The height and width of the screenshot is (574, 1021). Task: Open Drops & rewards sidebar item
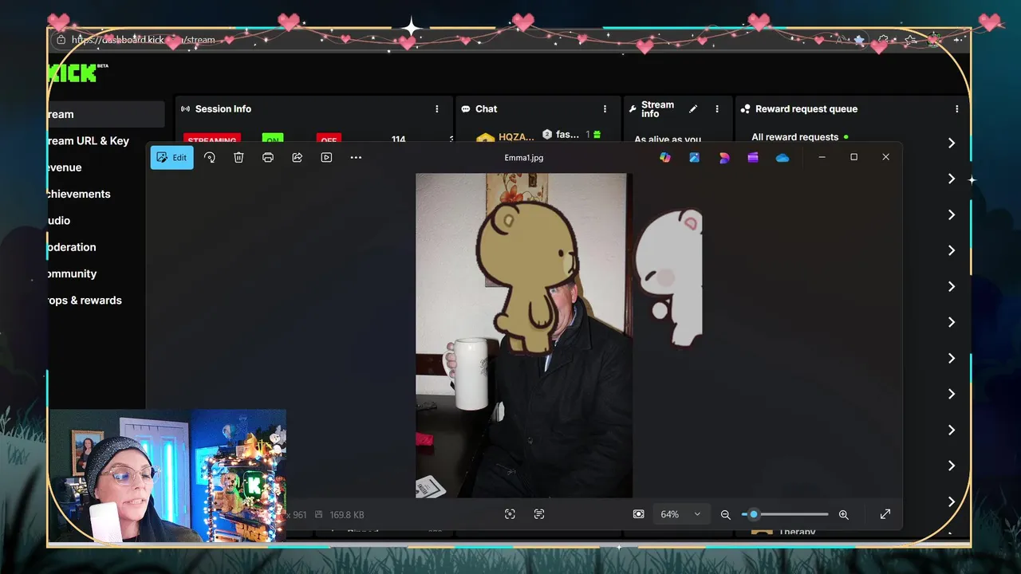[85, 301]
